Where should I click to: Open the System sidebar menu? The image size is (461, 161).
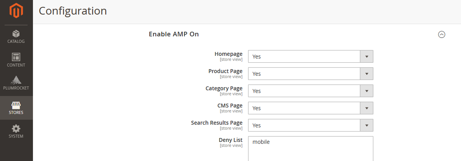click(x=16, y=132)
